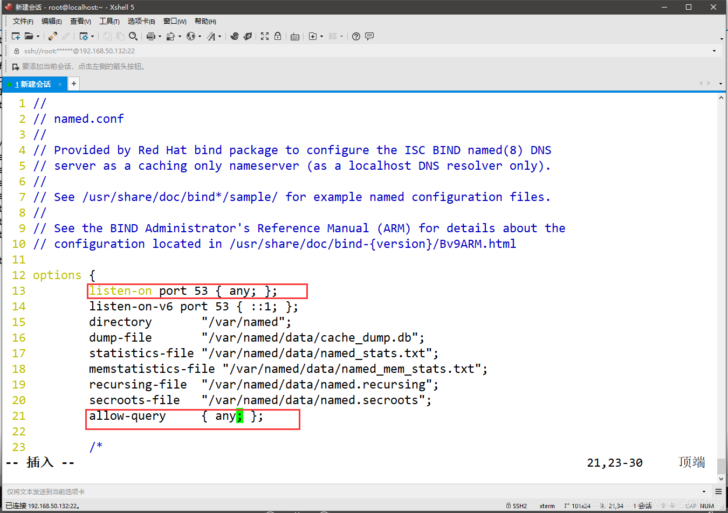
Task: Click the Disconnect plug icon
Action: click(x=52, y=36)
